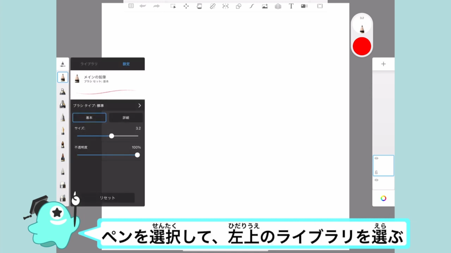Screen dimensions: 451x253
Task: Select the Text tool in top toolbar
Action: (x=291, y=6)
